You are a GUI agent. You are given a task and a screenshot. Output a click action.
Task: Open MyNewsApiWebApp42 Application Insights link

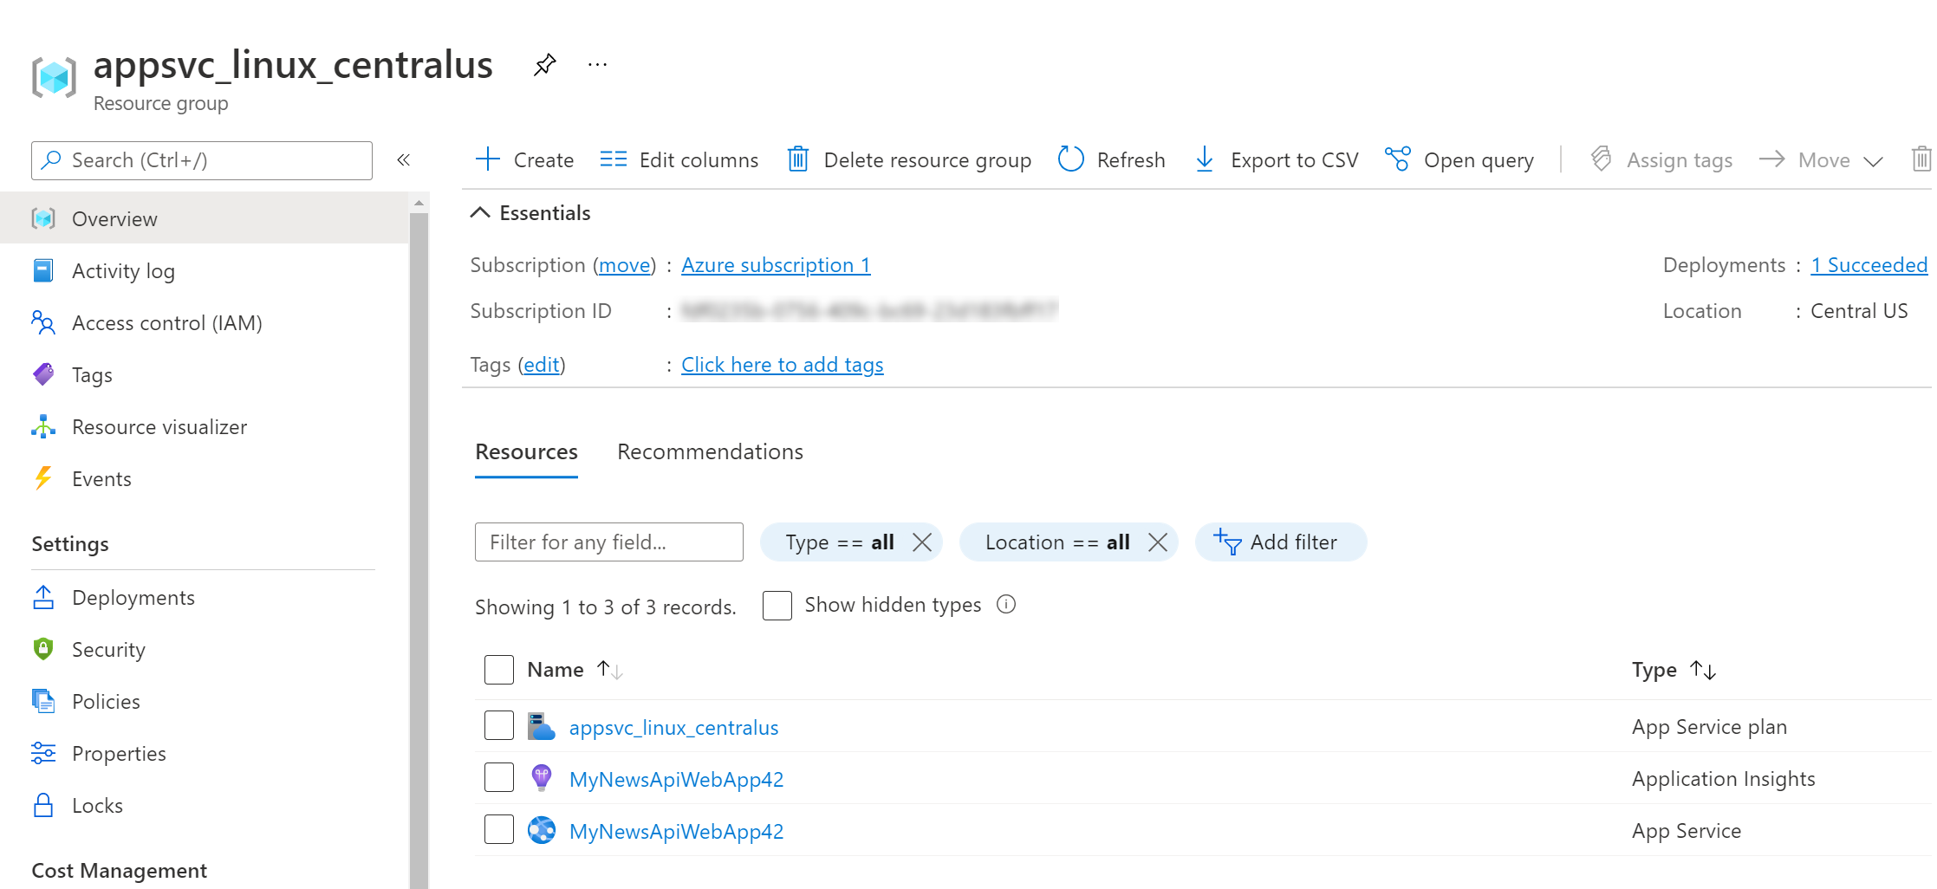pyautogui.click(x=676, y=780)
